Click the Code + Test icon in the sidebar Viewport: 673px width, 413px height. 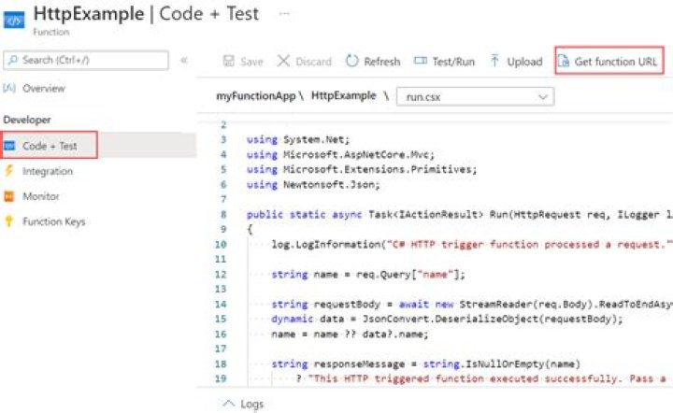click(9, 146)
